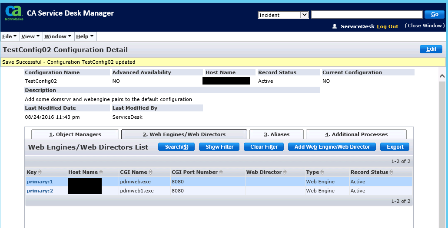The height and width of the screenshot is (228, 448).
Task: Open the File menu
Action: (x=10, y=36)
